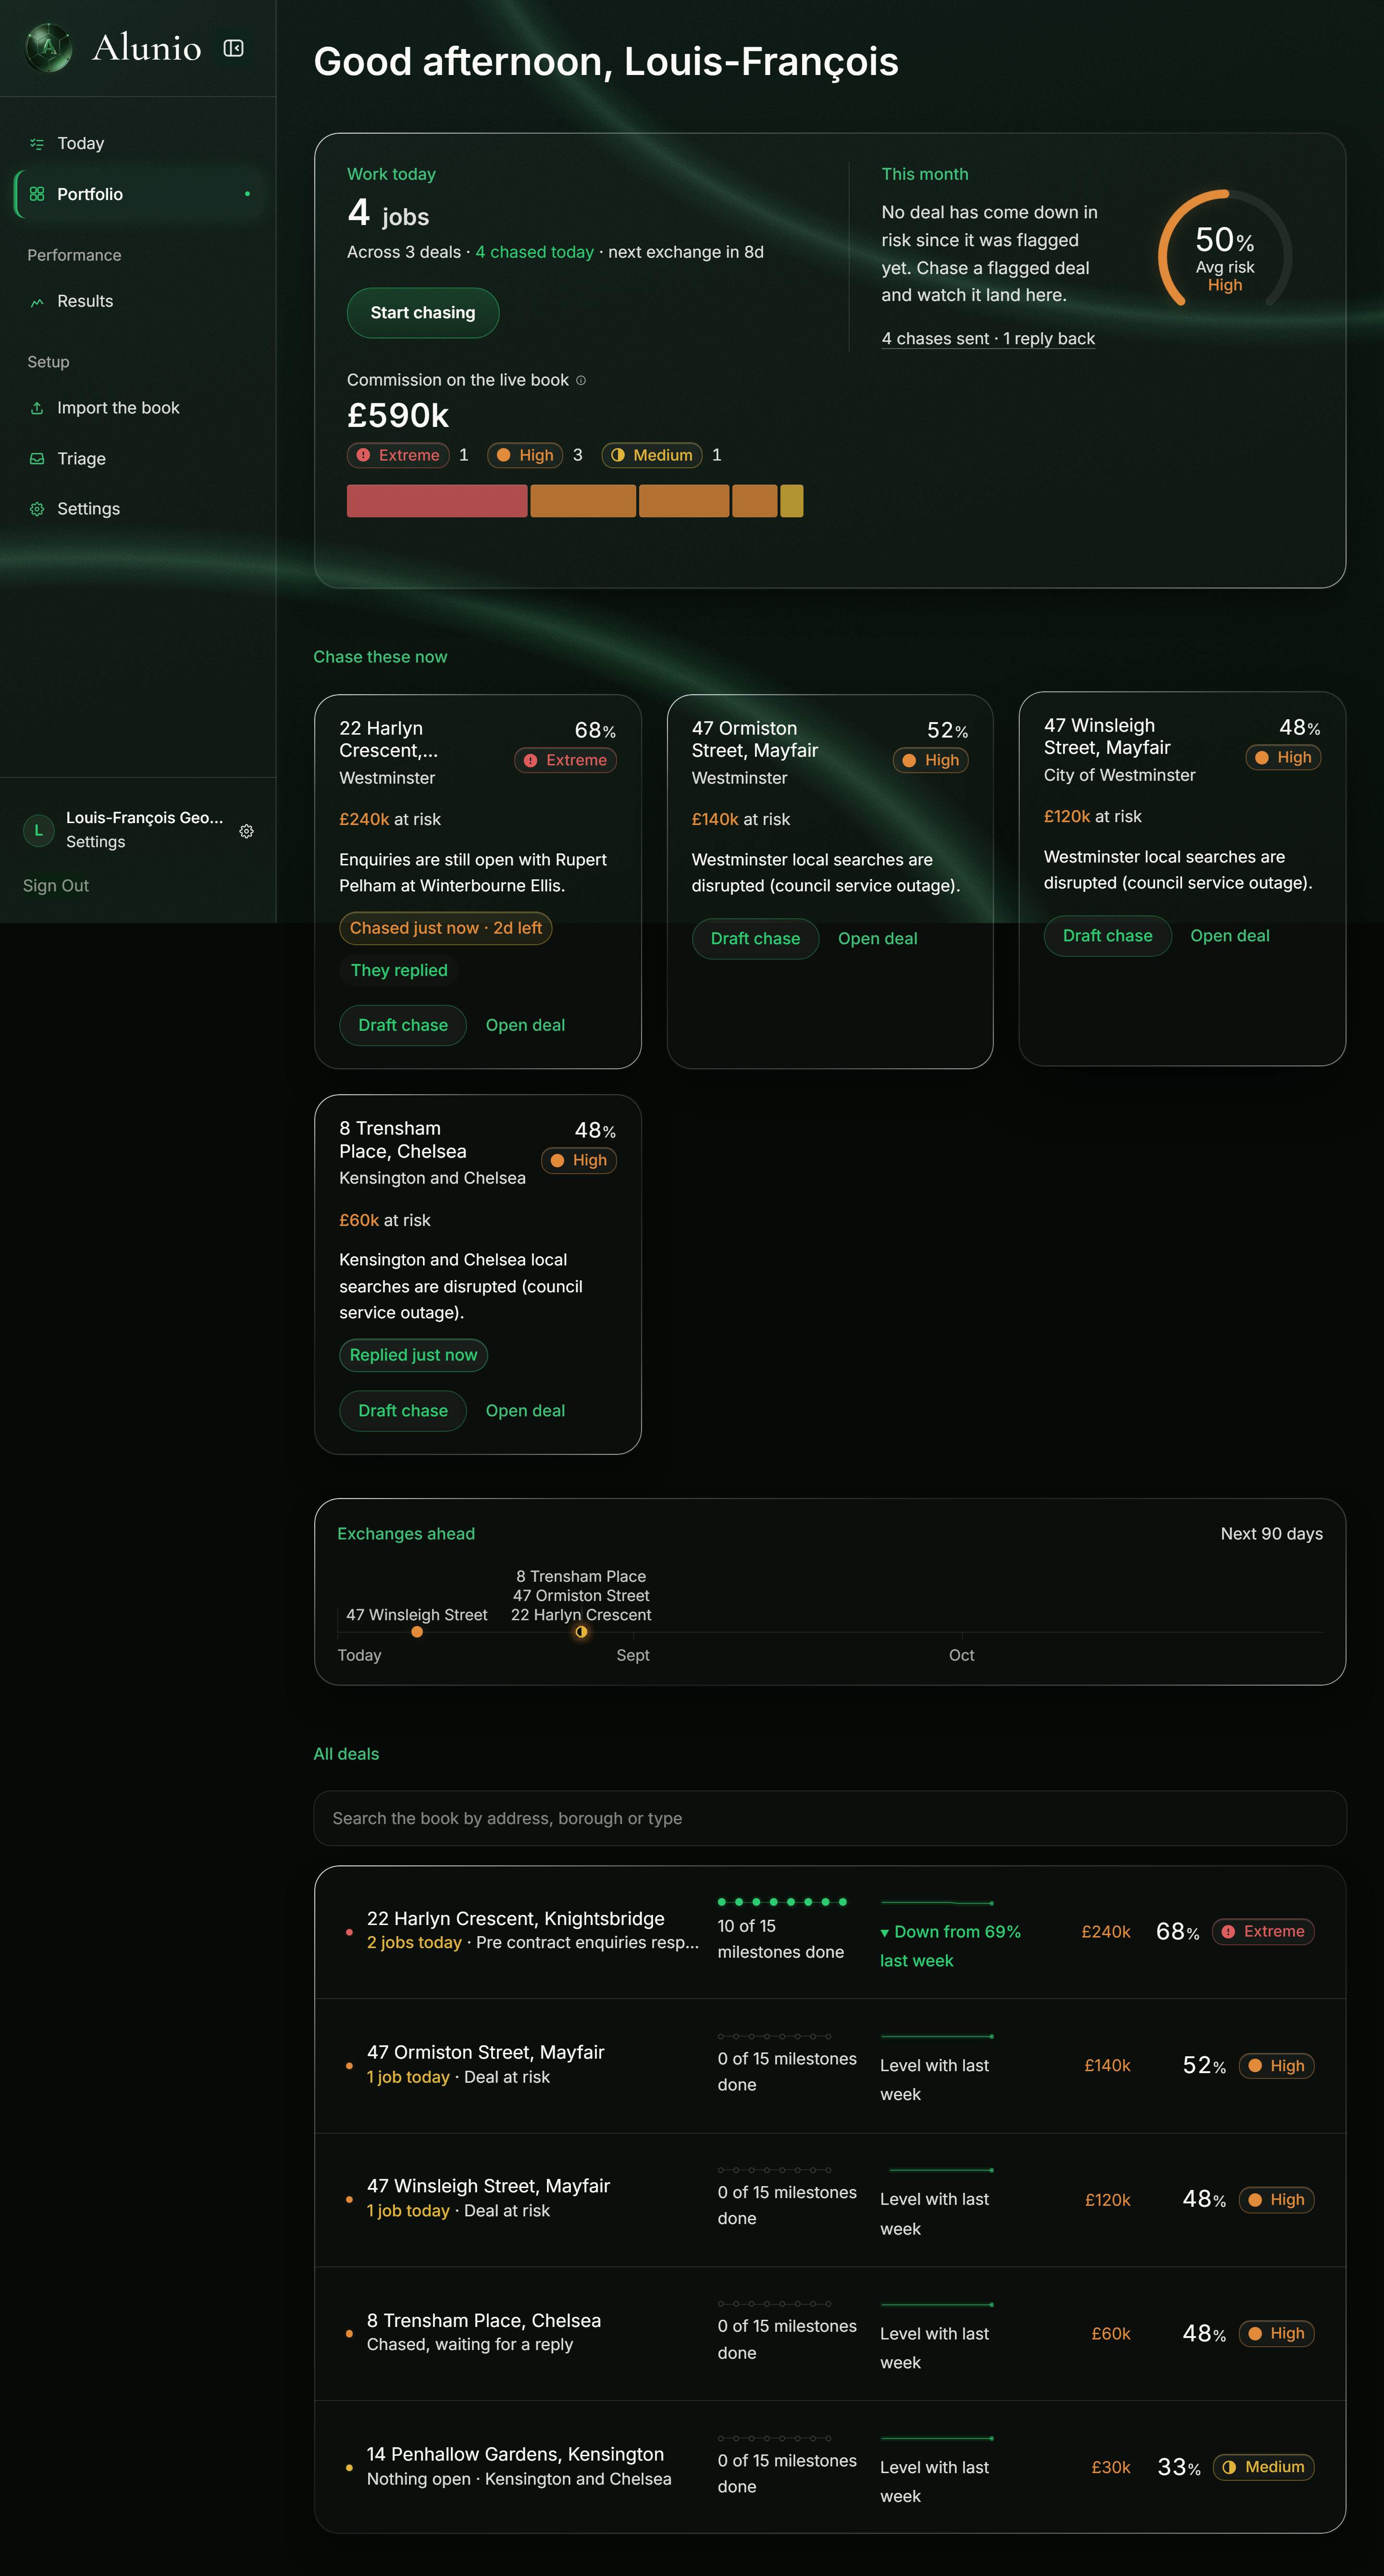Image resolution: width=1384 pixels, height=2576 pixels.
Task: Open the 22 Harlyn Crescent, Knightsbridge deal row
Action: [829, 1932]
